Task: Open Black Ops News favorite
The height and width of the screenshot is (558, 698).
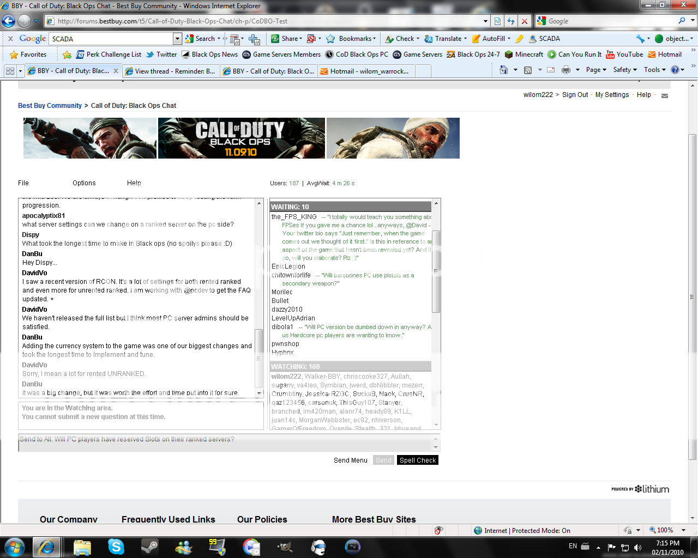Action: pyautogui.click(x=209, y=54)
